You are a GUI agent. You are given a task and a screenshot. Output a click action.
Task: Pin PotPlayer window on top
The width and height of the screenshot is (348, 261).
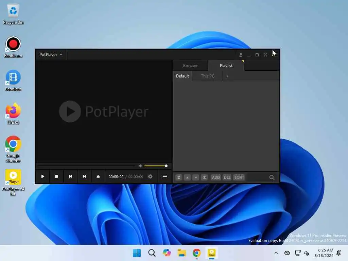click(x=241, y=55)
